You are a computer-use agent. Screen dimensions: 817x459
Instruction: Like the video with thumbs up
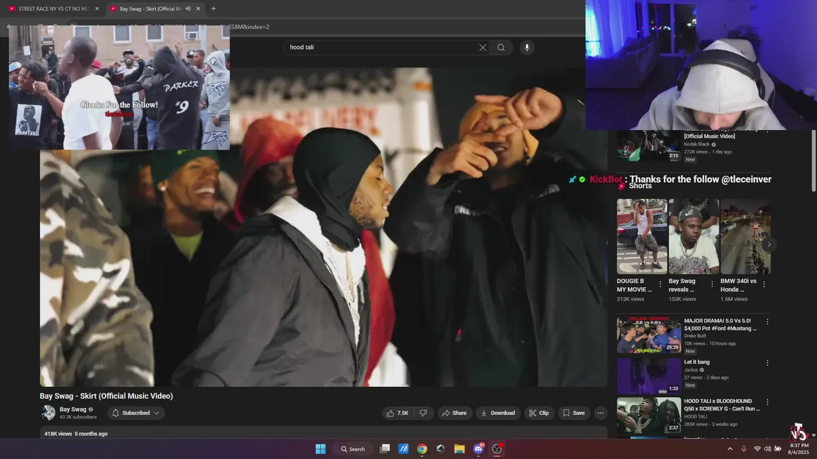[x=397, y=413]
